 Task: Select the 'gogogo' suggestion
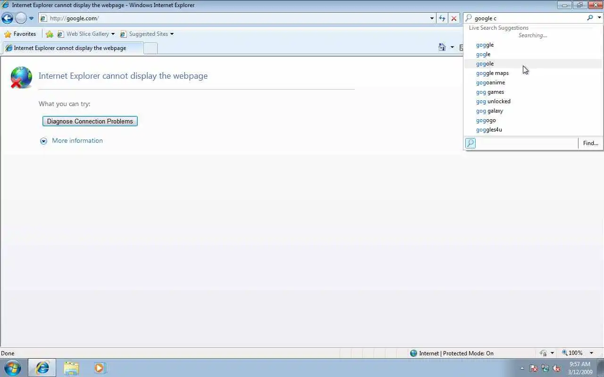tap(533, 120)
